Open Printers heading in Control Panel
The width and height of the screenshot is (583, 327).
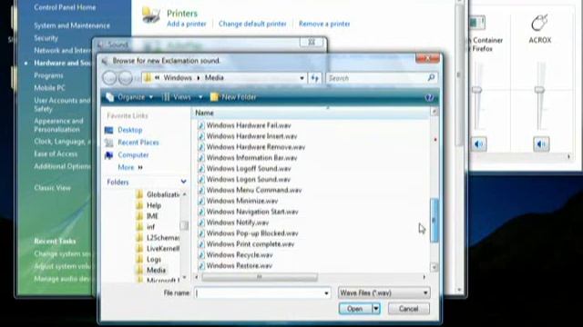182,14
